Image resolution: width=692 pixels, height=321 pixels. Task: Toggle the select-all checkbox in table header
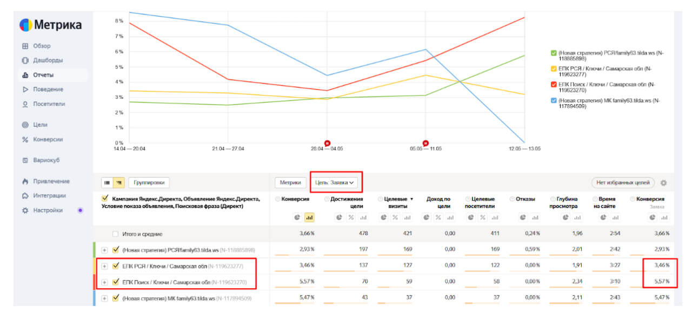tap(105, 199)
